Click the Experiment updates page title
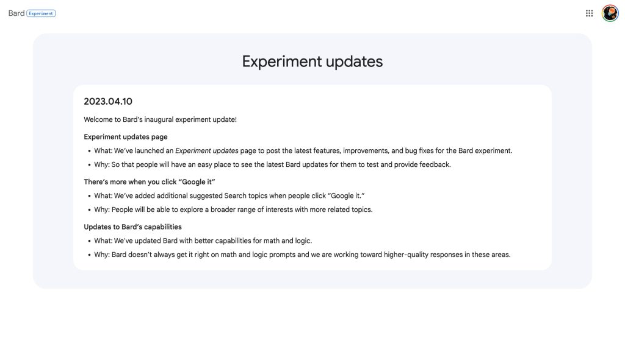The width and height of the screenshot is (625, 341). point(312,62)
